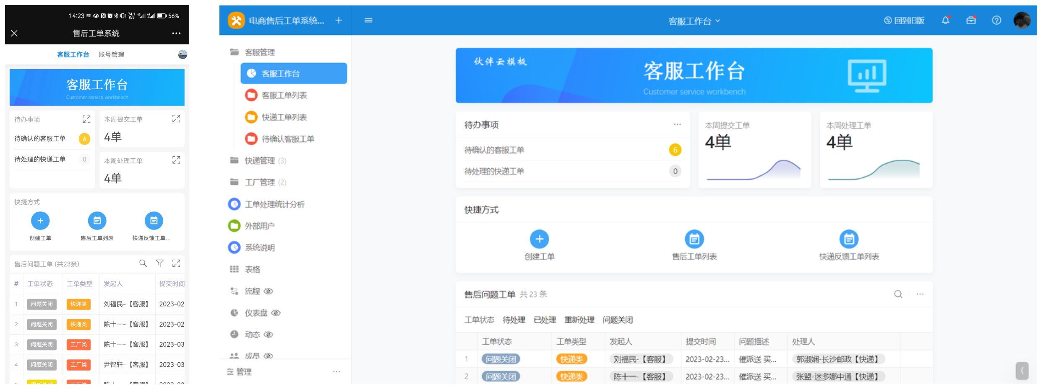The height and width of the screenshot is (392, 1043).
Task: Open 工单处理统计分析 in the sidebar
Action: coord(266,204)
